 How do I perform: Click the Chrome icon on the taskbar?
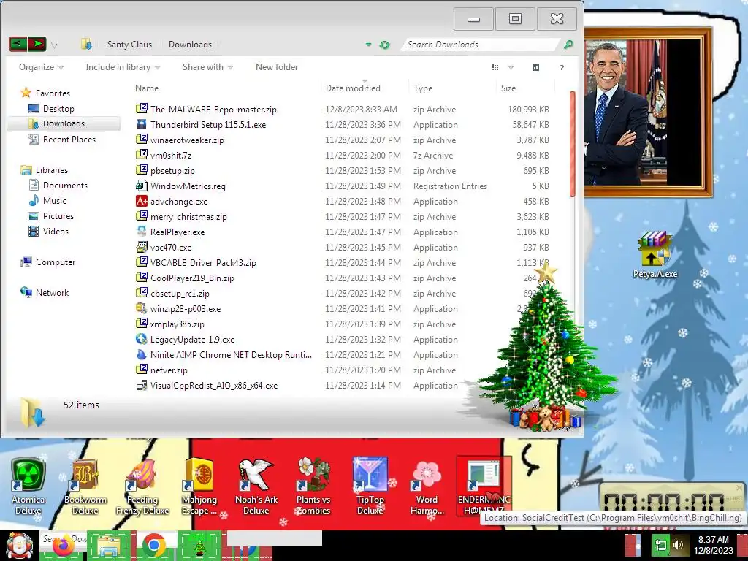coord(153,546)
